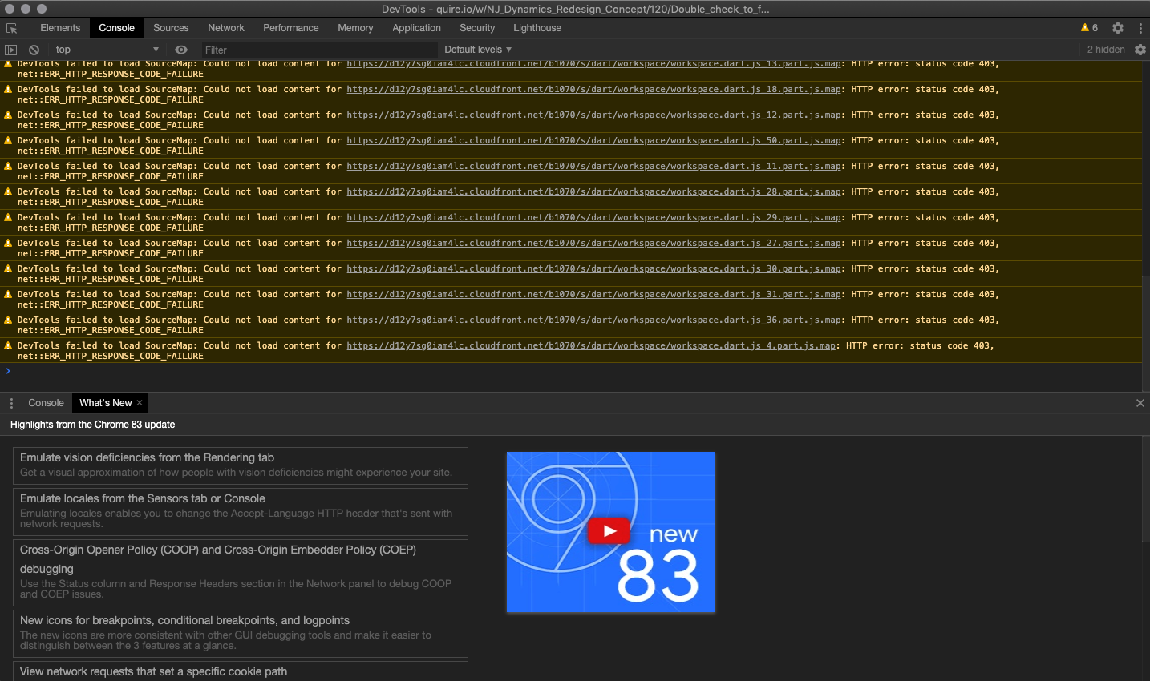Open the workspace.dart.js_4.part.js.map link
Image resolution: width=1150 pixels, height=681 pixels.
pyautogui.click(x=591, y=346)
